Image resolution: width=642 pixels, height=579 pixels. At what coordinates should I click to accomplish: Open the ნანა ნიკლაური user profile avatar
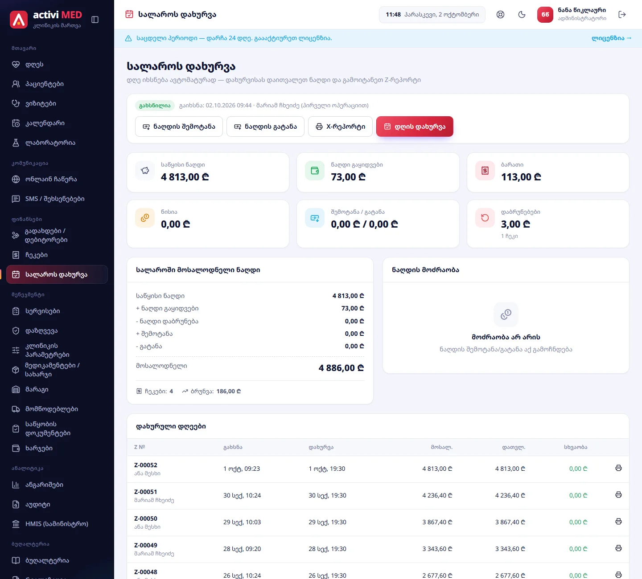click(545, 15)
